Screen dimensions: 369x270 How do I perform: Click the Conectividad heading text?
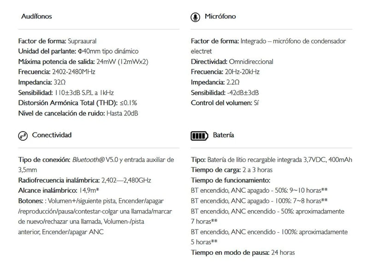click(x=52, y=135)
